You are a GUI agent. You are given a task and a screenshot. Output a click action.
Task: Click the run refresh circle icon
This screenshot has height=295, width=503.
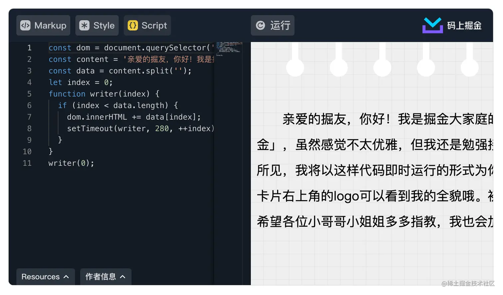260,26
